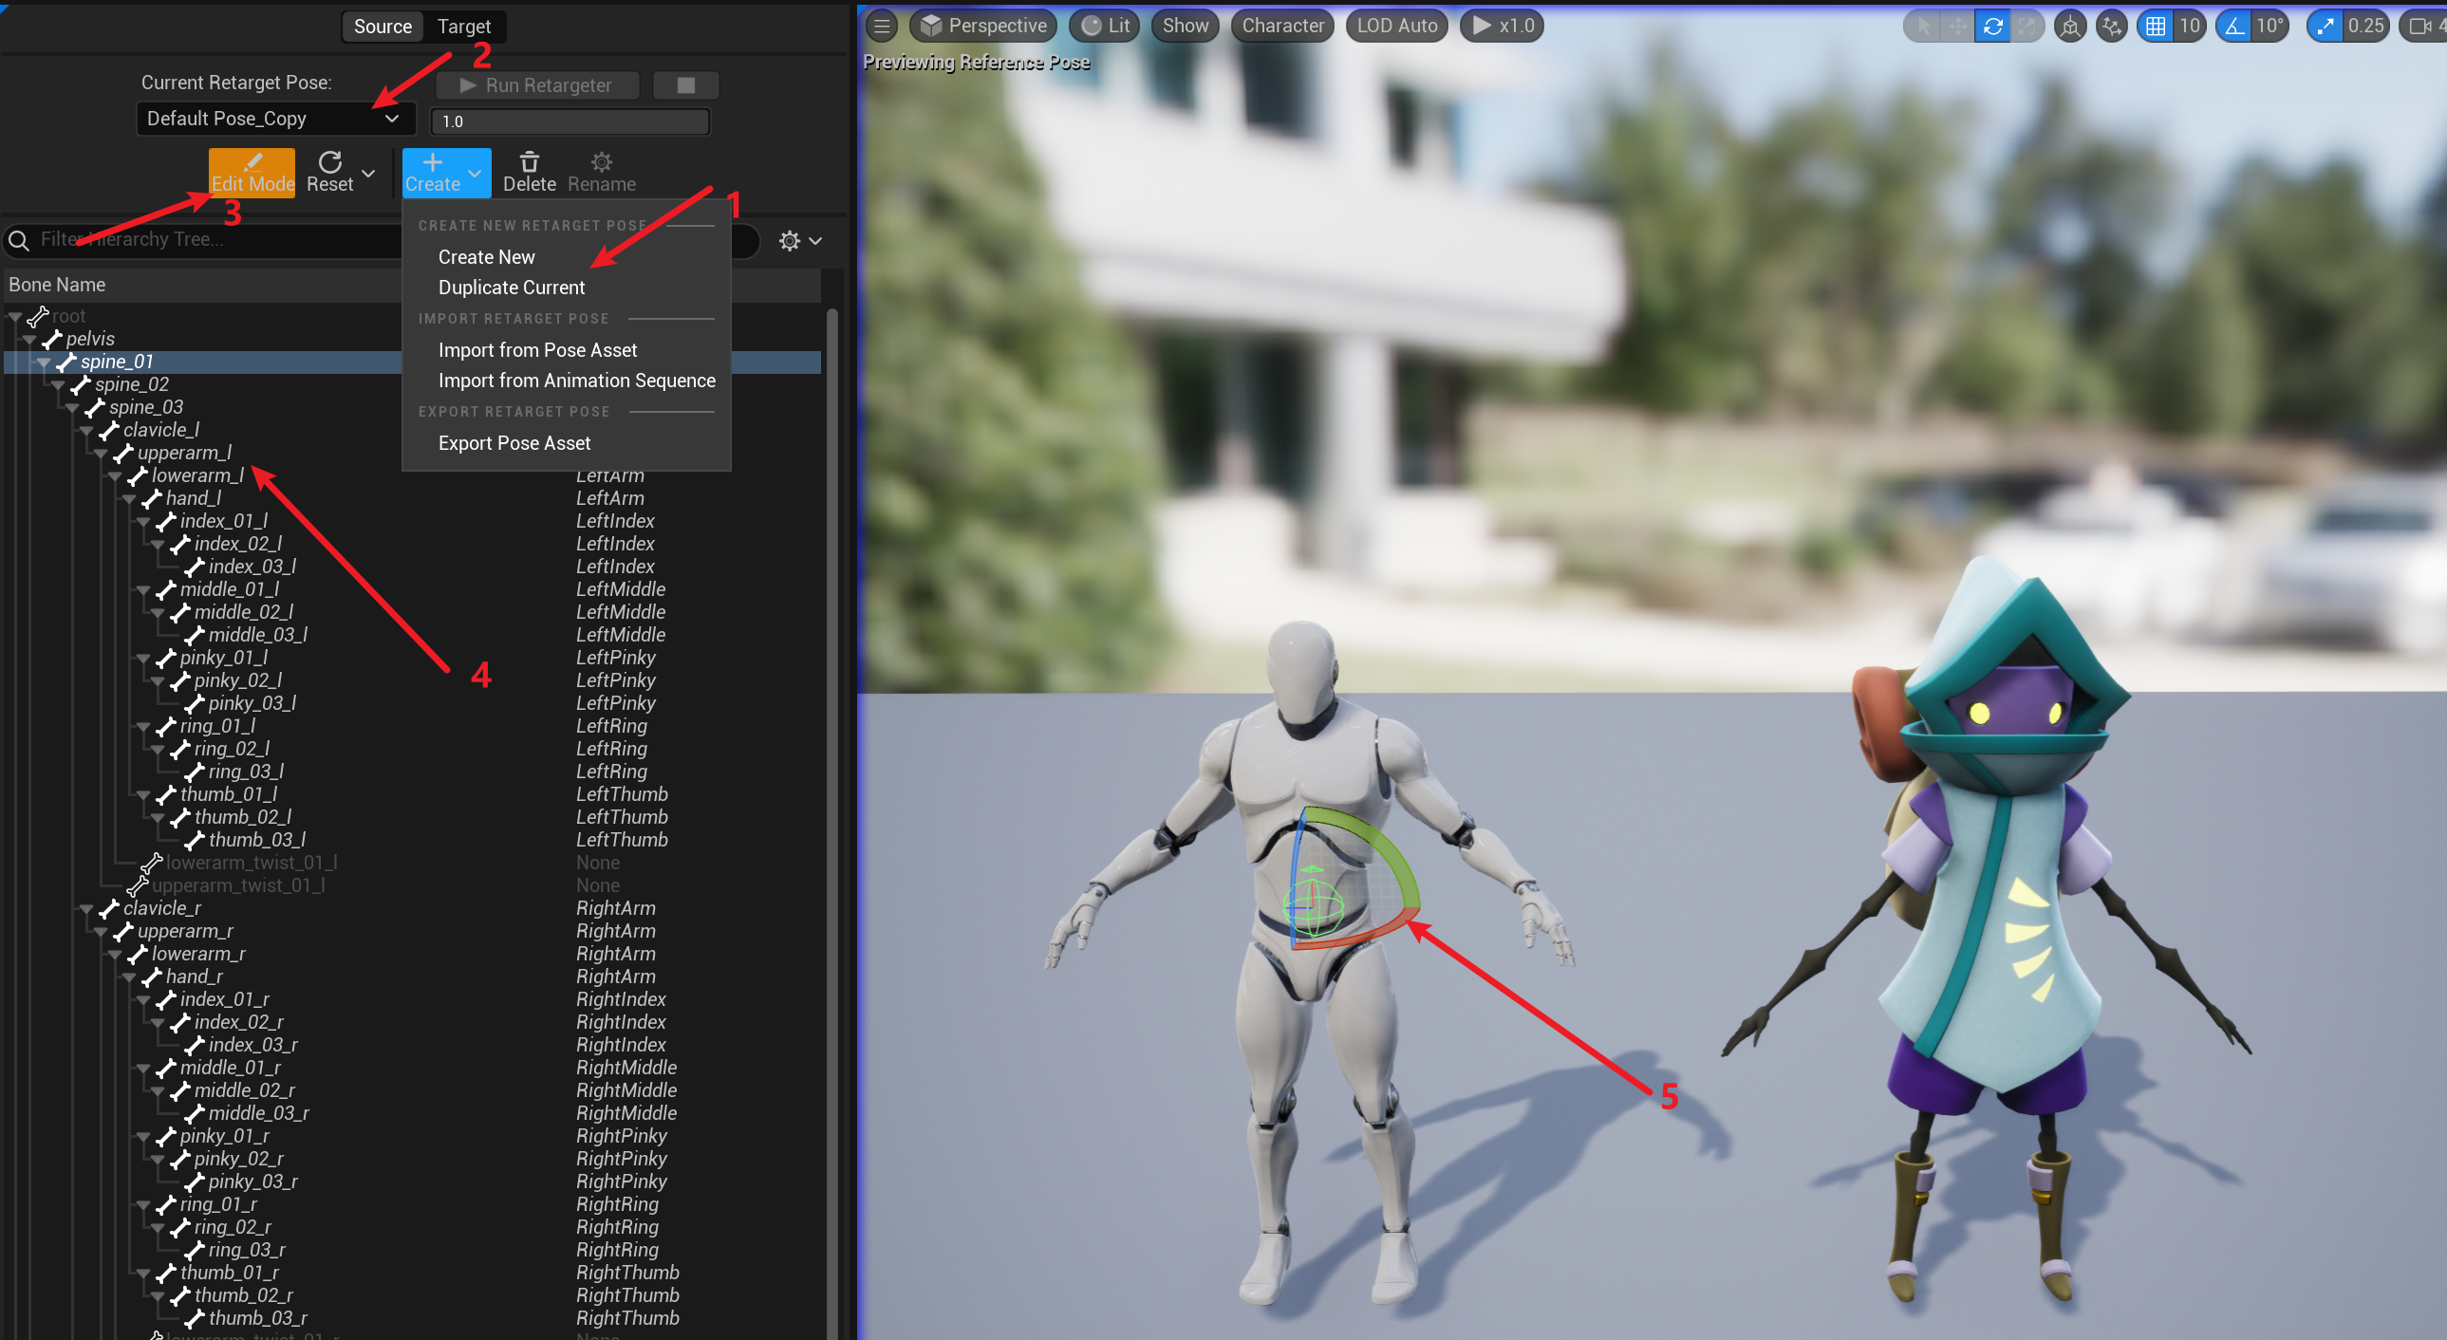The width and height of the screenshot is (2447, 1340).
Task: Open the scale snap 0.25 value menu
Action: 2364,27
